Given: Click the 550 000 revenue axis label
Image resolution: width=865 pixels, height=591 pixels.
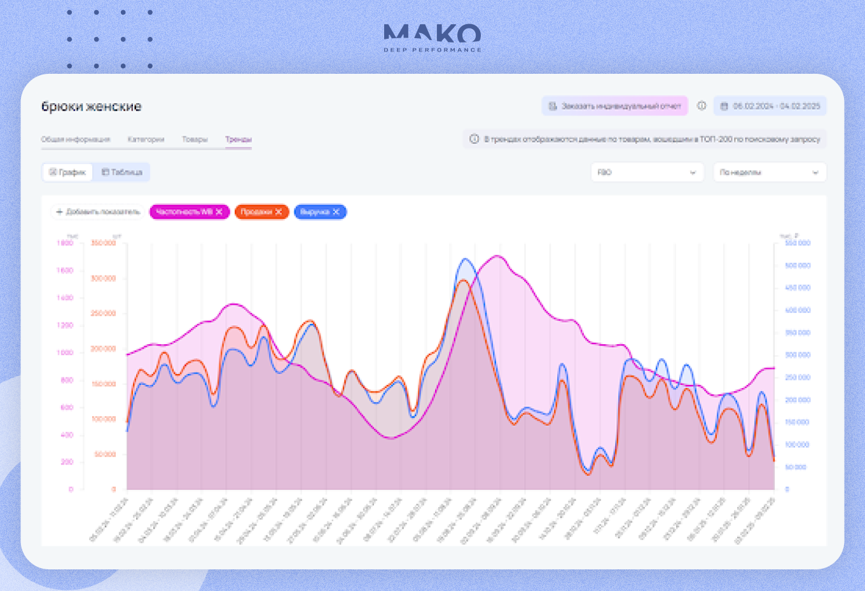Looking at the screenshot, I should click(x=798, y=243).
